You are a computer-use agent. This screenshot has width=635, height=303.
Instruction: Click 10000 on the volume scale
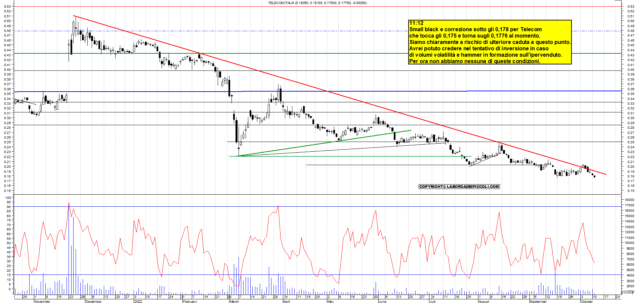tap(629, 243)
